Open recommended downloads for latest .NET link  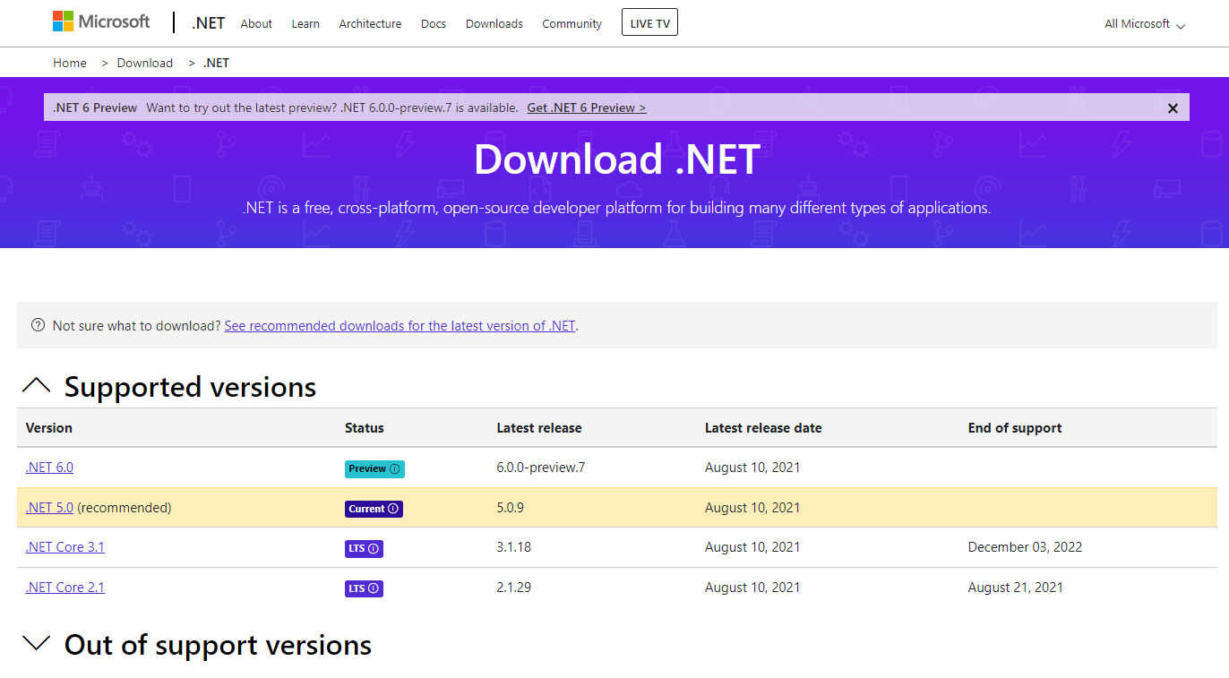pyautogui.click(x=400, y=326)
